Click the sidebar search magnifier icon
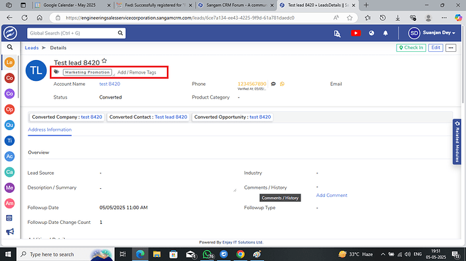The image size is (466, 261). point(10,47)
